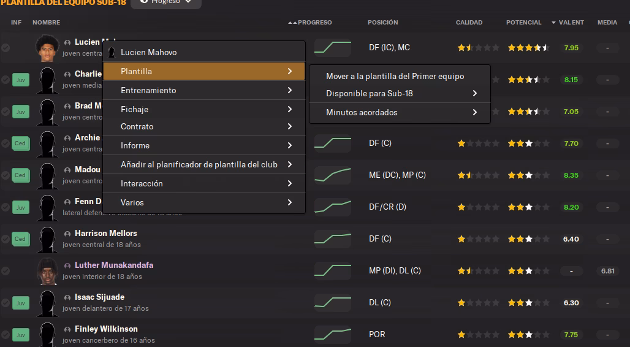
Task: Click the Ced badge on Harrison Mellors row
Action: pos(20,239)
